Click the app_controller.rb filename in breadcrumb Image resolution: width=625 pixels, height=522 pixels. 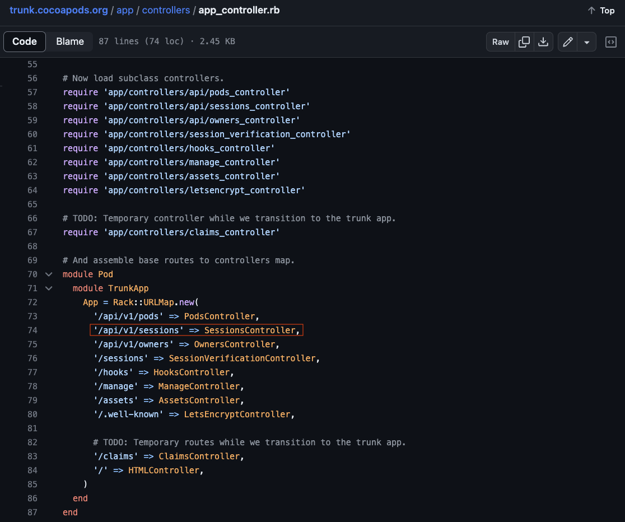pyautogui.click(x=239, y=11)
